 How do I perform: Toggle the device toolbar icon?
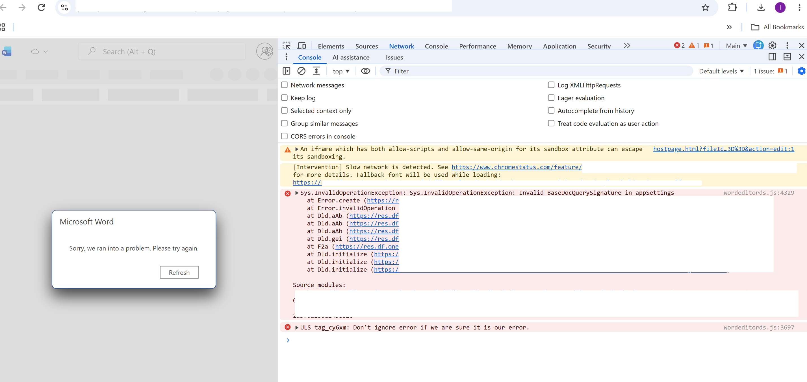pos(301,46)
